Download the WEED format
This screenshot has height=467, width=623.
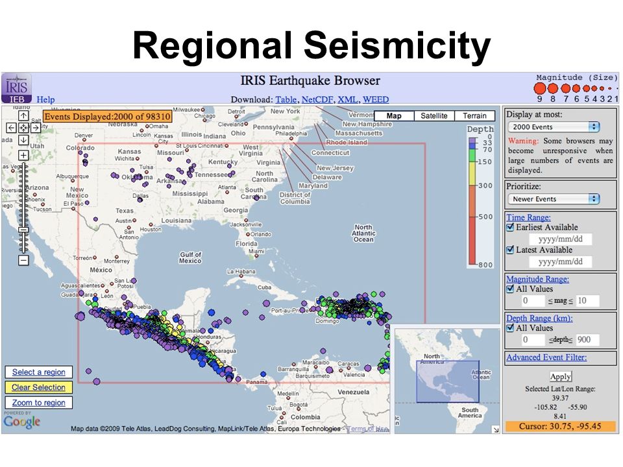click(x=376, y=99)
